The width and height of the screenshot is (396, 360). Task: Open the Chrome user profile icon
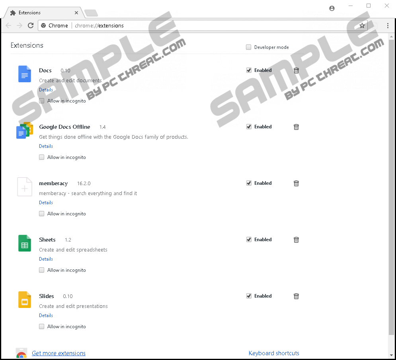[x=332, y=8]
